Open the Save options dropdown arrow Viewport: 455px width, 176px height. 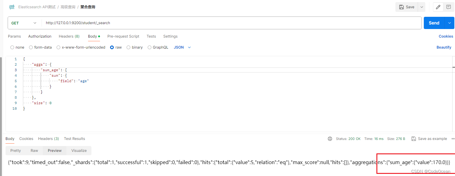tap(422, 7)
